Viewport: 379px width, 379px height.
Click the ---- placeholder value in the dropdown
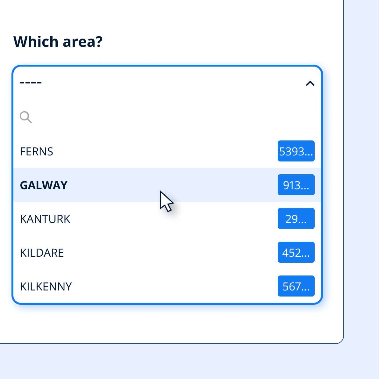click(x=31, y=83)
